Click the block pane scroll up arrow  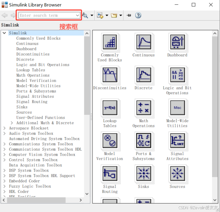click(215, 33)
